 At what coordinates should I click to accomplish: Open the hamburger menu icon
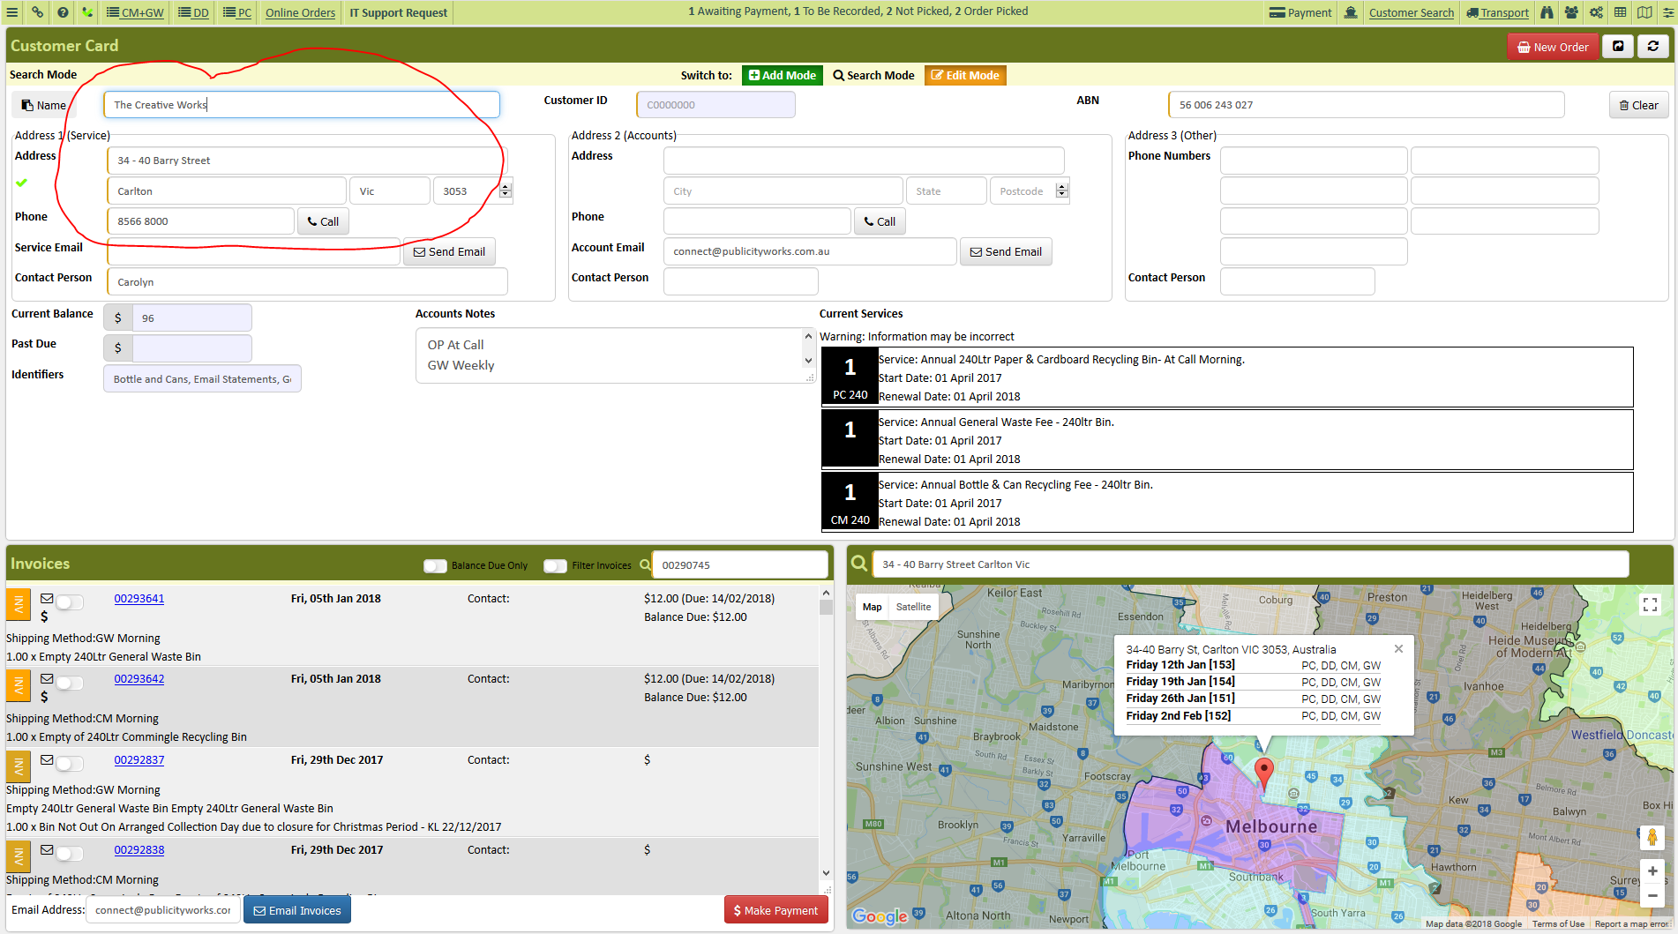coord(12,12)
